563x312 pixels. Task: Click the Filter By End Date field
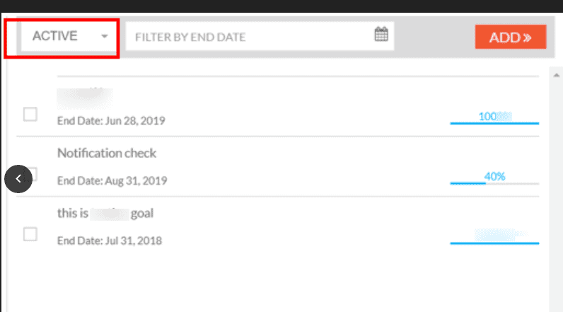click(260, 36)
